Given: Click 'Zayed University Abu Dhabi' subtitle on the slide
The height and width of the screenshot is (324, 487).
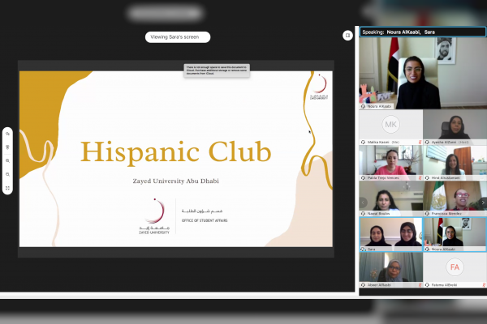Looking at the screenshot, I should 176,181.
